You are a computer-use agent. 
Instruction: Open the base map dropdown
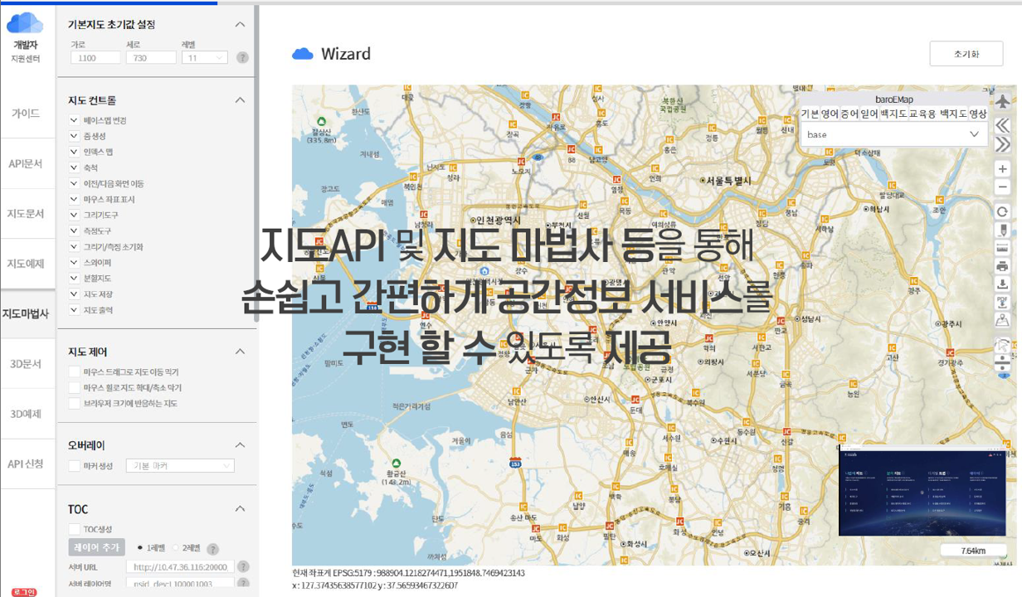pyautogui.click(x=893, y=134)
